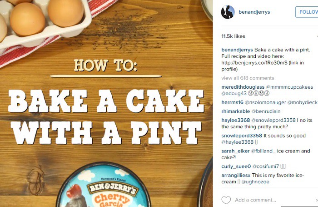Open the Ben & Jerry's profile avatar
Screen dimensions: 318x207
[x=228, y=12]
